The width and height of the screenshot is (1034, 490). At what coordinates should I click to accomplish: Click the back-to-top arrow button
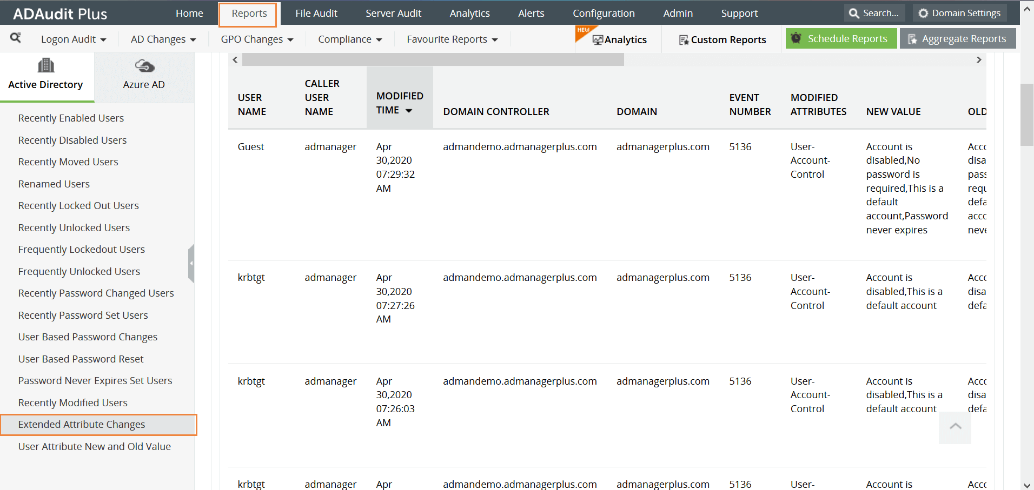tap(955, 427)
